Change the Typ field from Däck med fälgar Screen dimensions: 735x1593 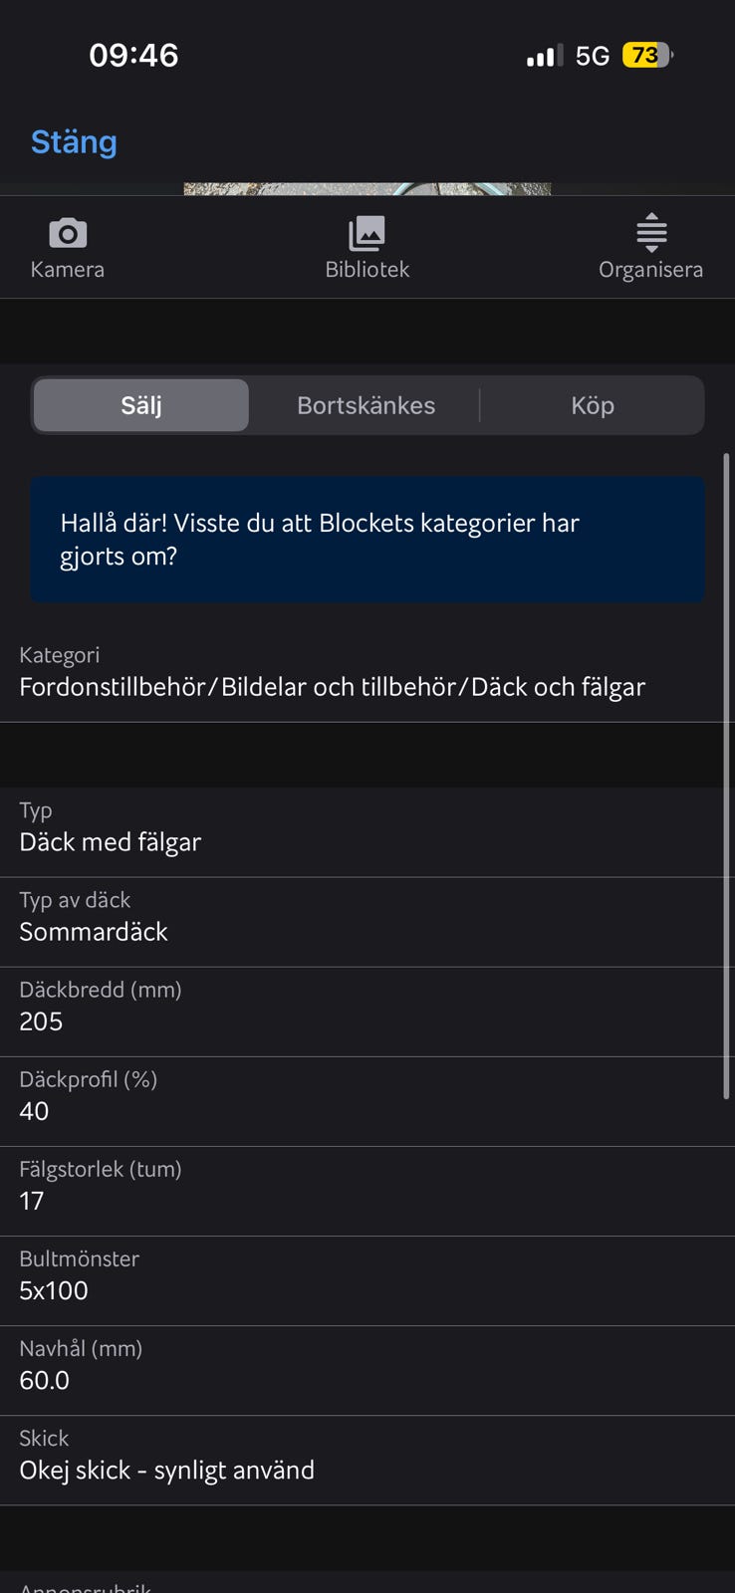coord(367,828)
